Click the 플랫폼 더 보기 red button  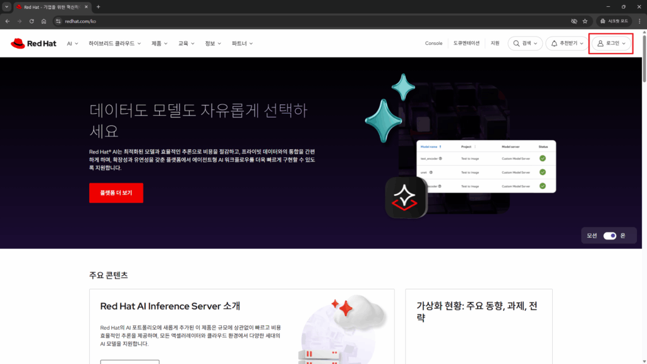click(116, 193)
